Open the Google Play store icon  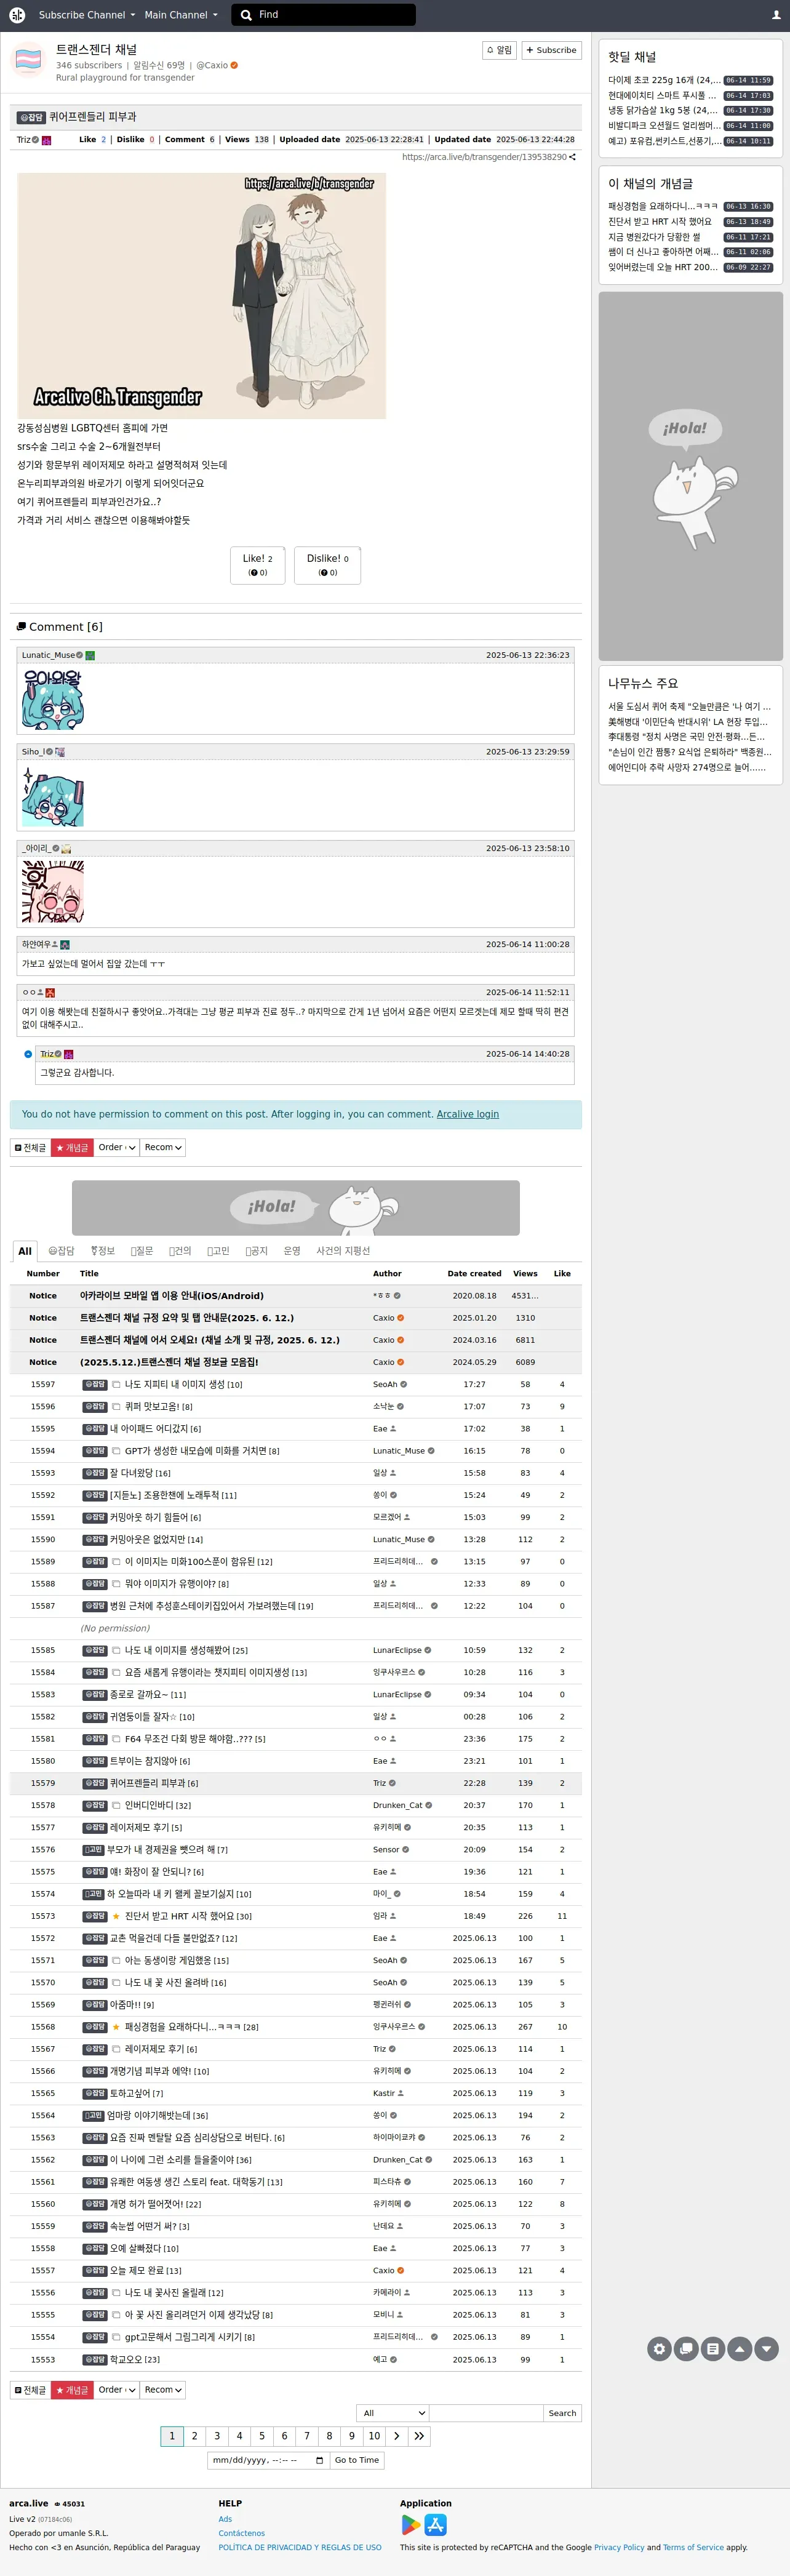click(x=410, y=2525)
